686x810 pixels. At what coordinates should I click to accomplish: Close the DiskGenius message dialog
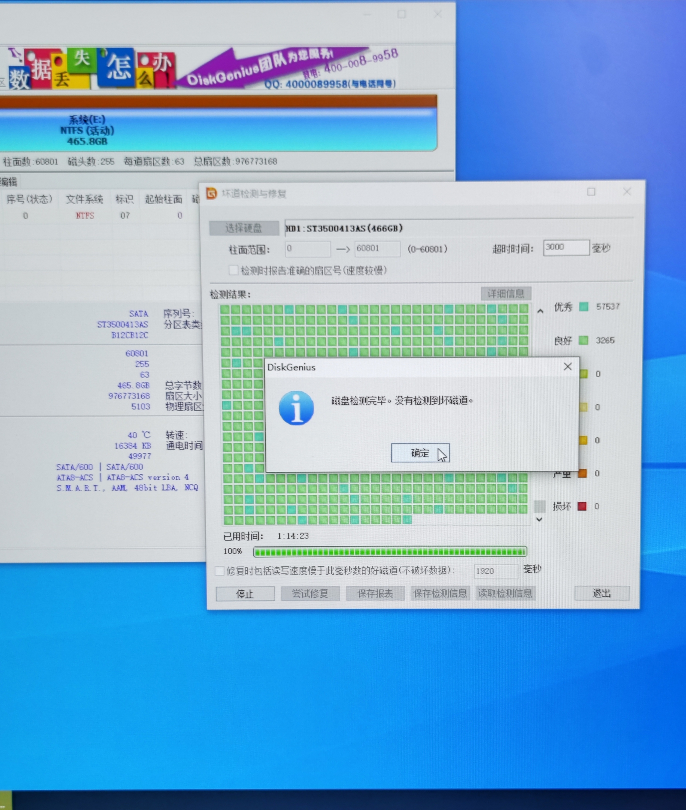click(x=567, y=367)
